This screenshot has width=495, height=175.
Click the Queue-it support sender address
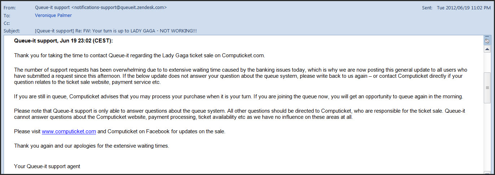coord(101,8)
